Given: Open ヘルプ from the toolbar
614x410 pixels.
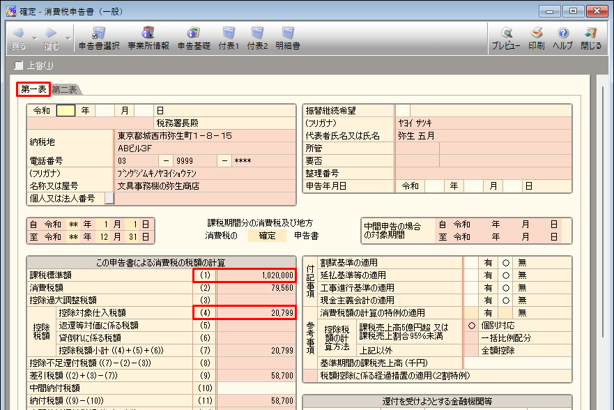Looking at the screenshot, I should coord(562,38).
